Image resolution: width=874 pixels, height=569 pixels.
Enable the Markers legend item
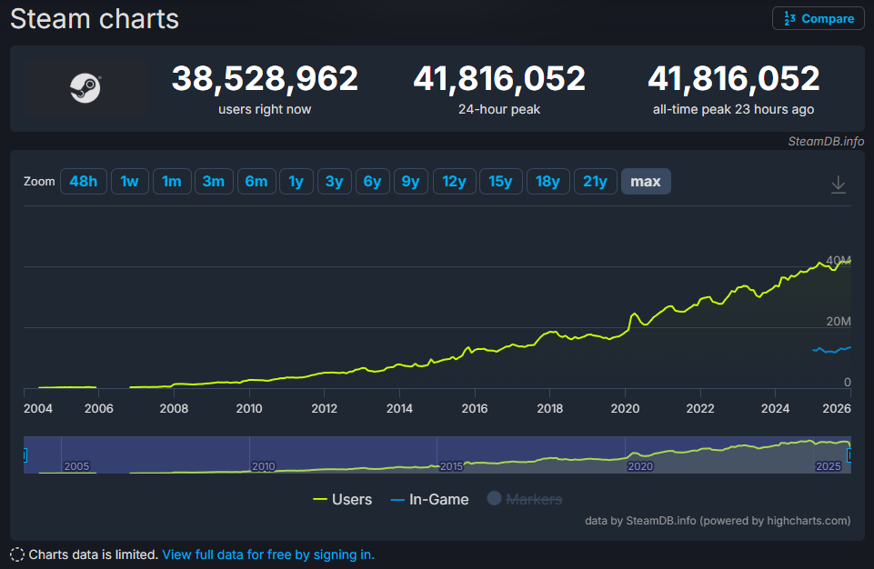[524, 499]
